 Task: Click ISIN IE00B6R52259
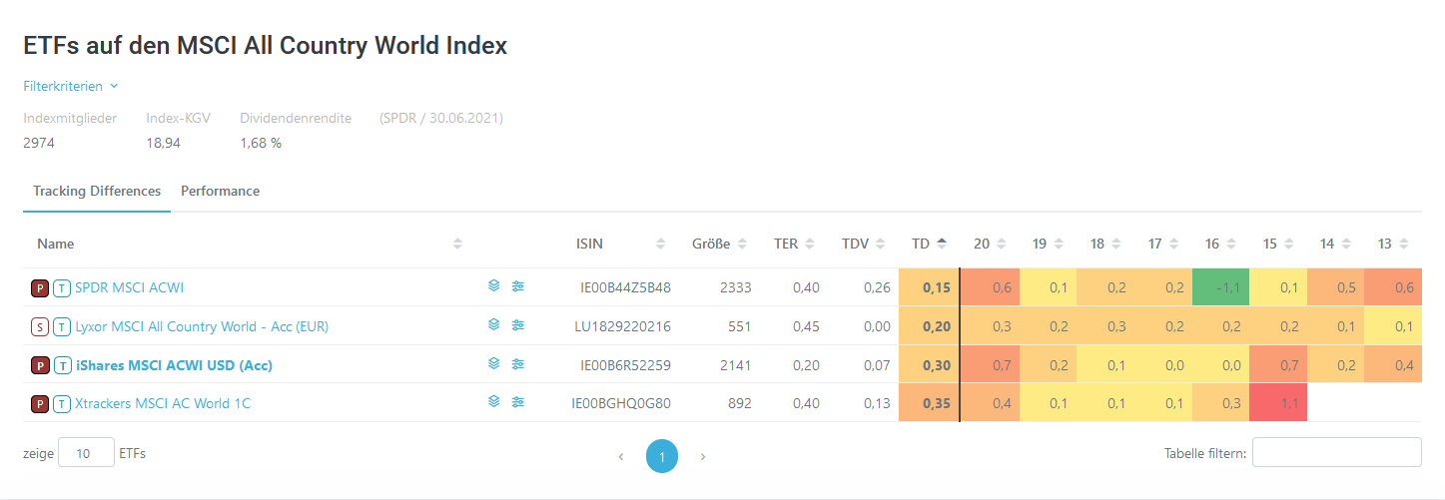coord(626,365)
